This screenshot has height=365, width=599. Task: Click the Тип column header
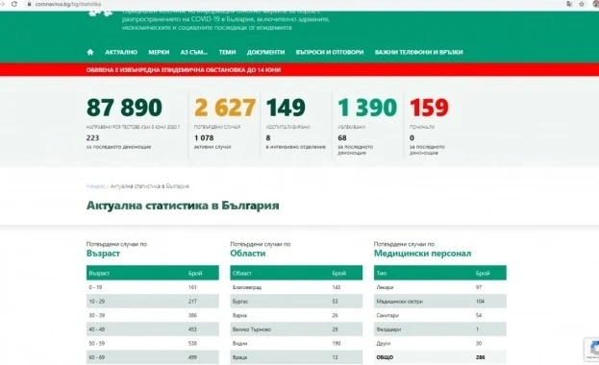click(x=382, y=274)
